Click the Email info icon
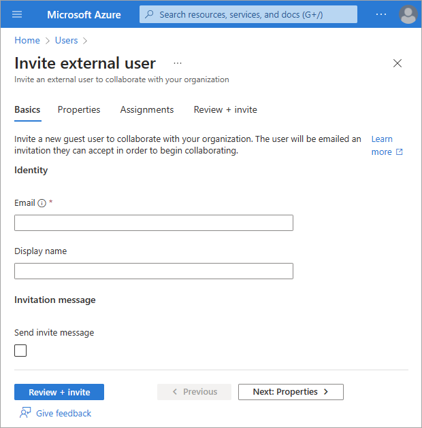Screen dimensions: 422x428 (x=42, y=203)
